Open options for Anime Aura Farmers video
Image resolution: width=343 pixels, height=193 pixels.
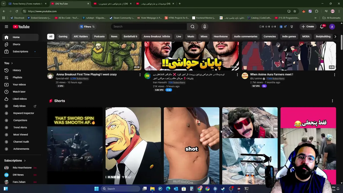[334, 75]
